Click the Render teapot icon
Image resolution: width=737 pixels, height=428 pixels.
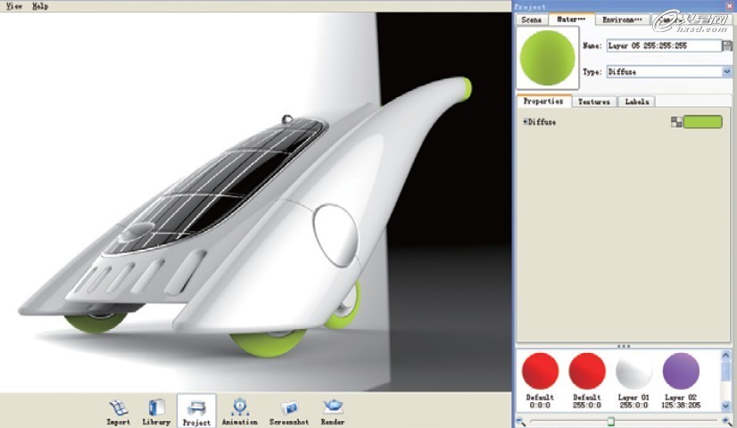333,407
